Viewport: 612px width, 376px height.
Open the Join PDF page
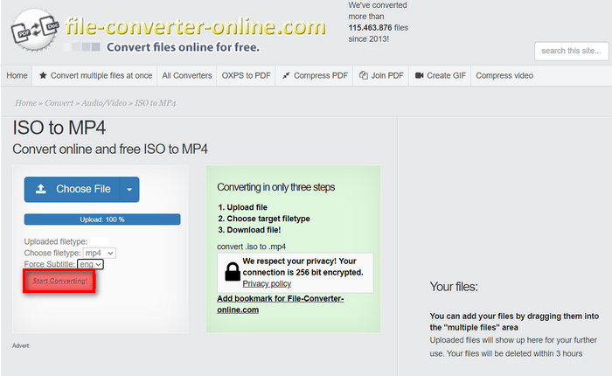pos(381,75)
